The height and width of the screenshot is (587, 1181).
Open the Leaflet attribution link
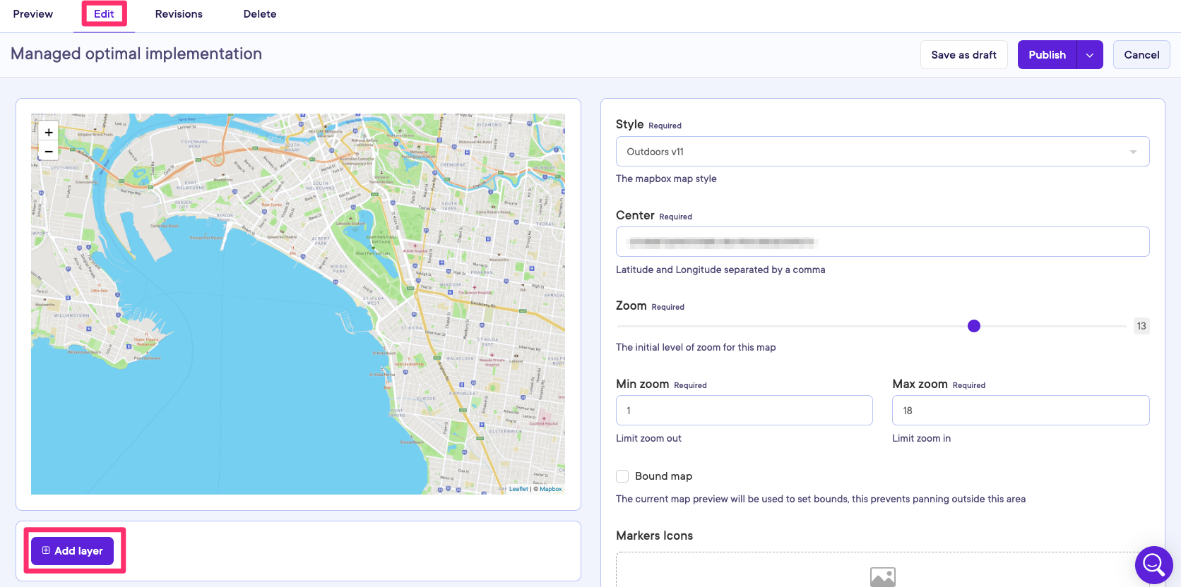coord(518,489)
